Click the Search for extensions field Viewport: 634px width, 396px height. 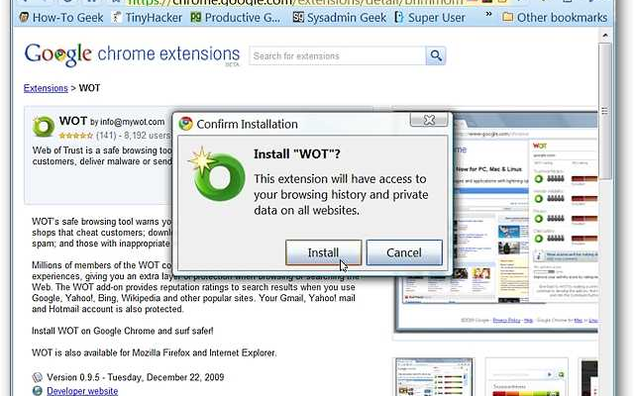337,56
